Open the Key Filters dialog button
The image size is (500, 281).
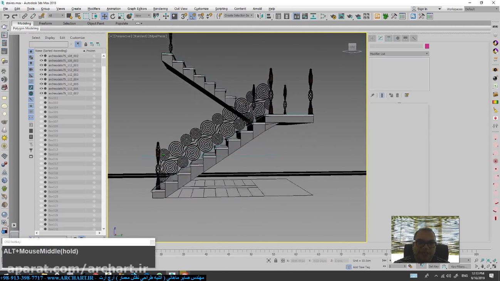[x=459, y=266]
